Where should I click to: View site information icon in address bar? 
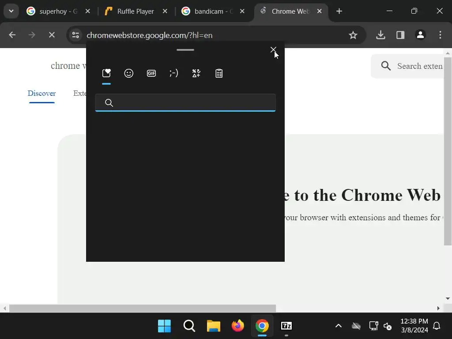point(76,35)
